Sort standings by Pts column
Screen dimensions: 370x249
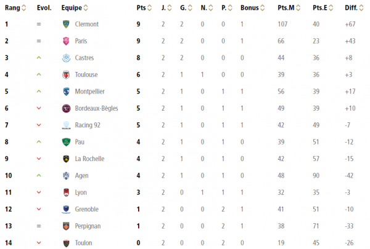(x=143, y=8)
